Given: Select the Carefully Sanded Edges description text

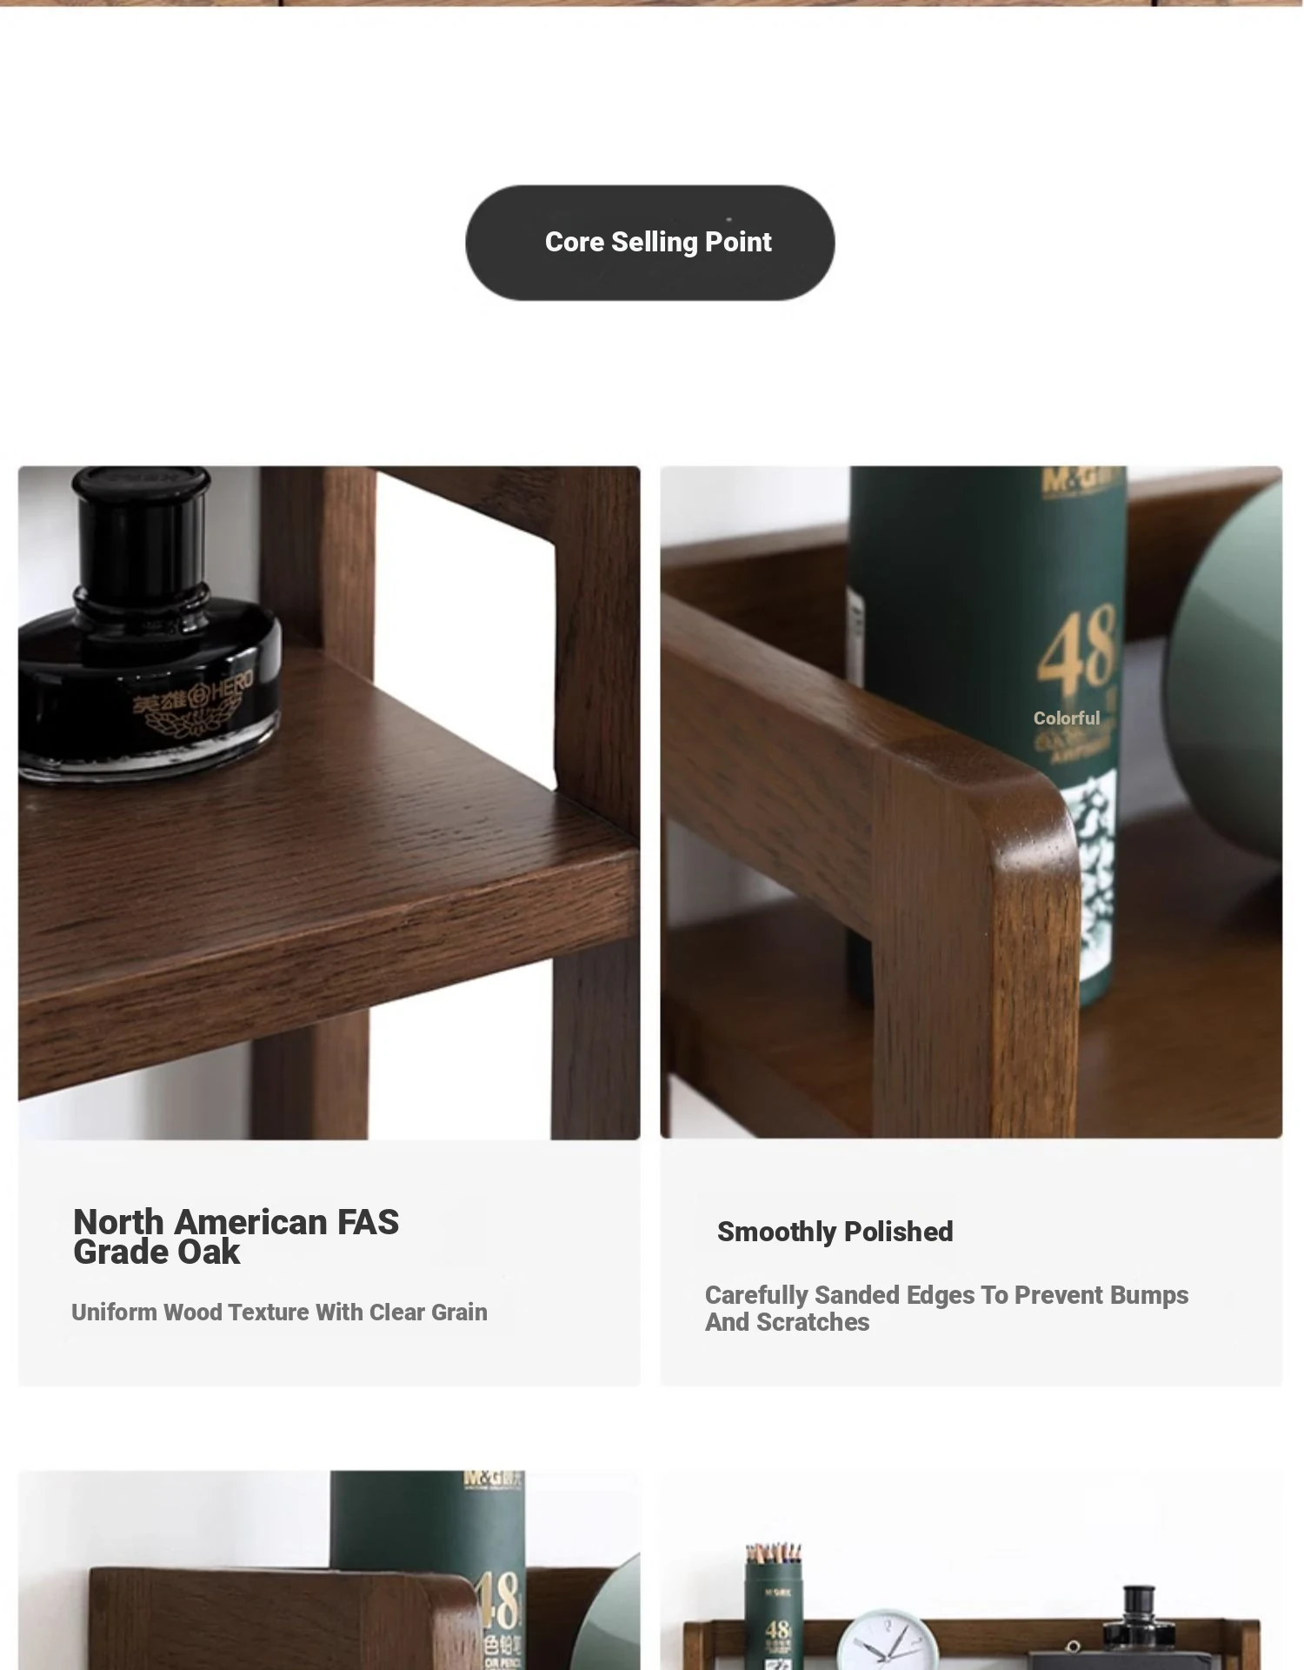Looking at the screenshot, I should tap(947, 1308).
